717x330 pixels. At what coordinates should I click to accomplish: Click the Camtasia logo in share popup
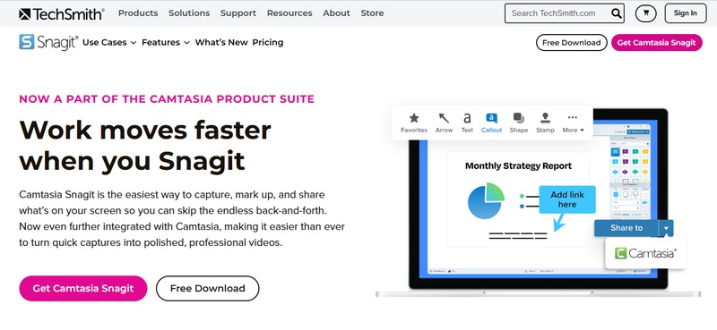(x=645, y=253)
